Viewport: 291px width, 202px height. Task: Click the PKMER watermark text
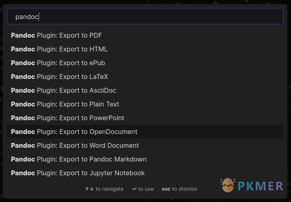coord(260,186)
